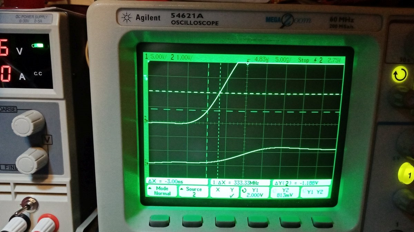Select the Y1 2.000V cursor softkey
The image size is (414, 232).
(255, 192)
